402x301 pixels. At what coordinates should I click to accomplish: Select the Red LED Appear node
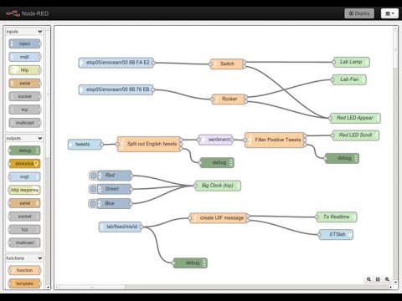tap(355, 118)
